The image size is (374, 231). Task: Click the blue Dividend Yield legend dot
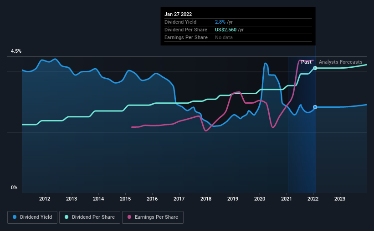coord(15,217)
